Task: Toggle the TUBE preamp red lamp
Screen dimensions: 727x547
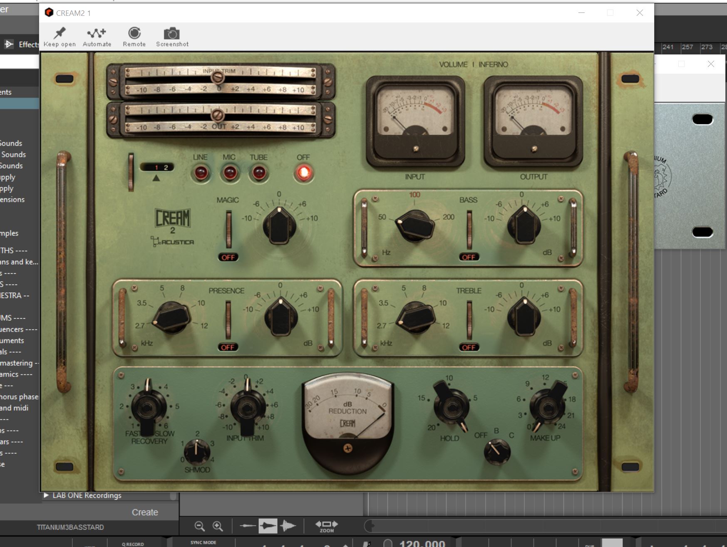Action: coord(258,172)
